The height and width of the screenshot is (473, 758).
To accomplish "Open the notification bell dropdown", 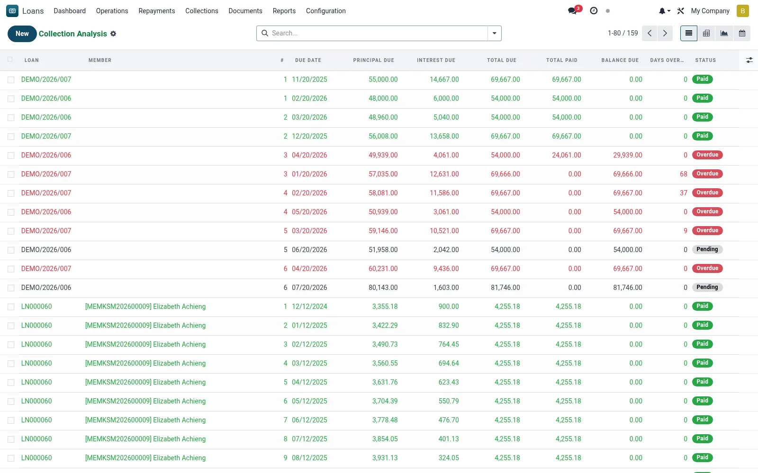I will point(665,11).
